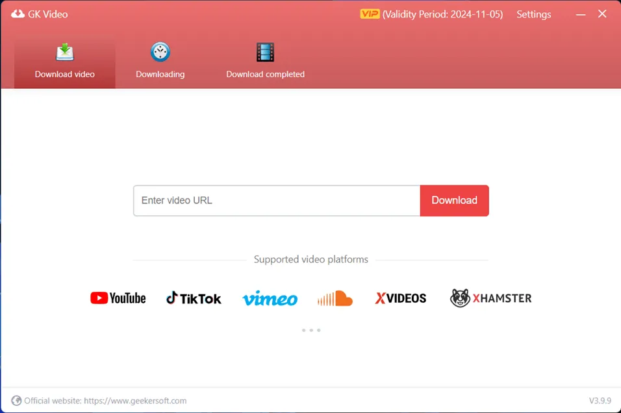Open the SoundCloud platform icon
This screenshot has height=413, width=621.
click(335, 297)
